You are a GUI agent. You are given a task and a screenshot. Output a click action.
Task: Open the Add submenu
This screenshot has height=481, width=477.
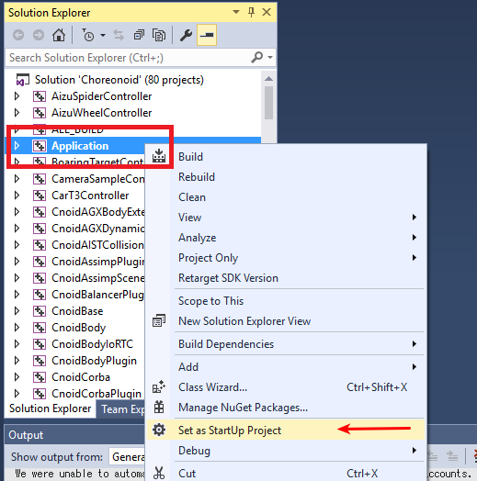tap(286, 367)
